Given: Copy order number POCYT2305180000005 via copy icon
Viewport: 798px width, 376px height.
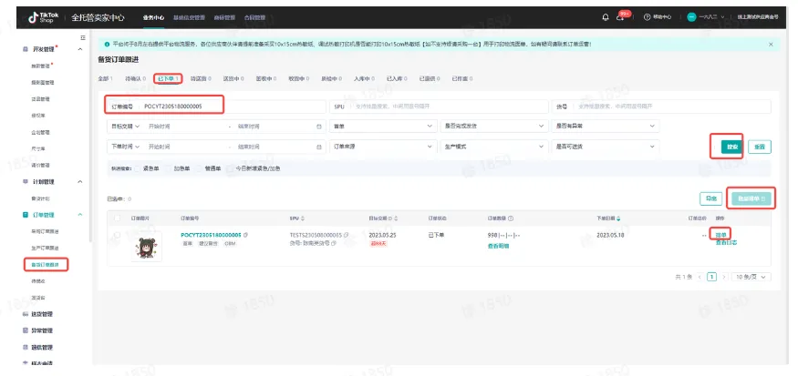Looking at the screenshot, I should [245, 235].
